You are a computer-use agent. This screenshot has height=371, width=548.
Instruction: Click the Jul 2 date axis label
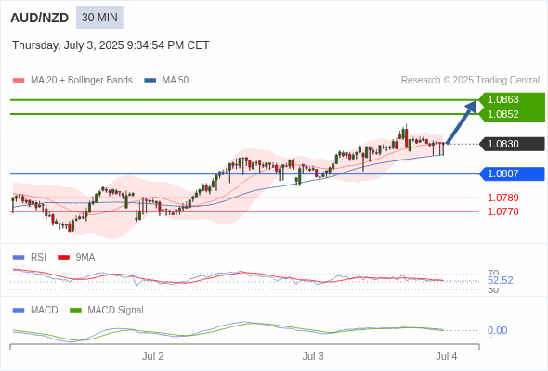click(152, 356)
